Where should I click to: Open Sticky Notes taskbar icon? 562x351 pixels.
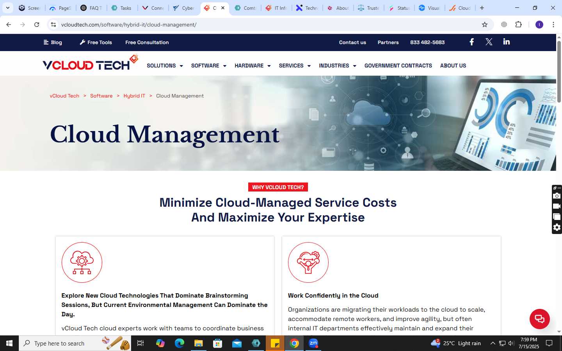[x=275, y=343]
